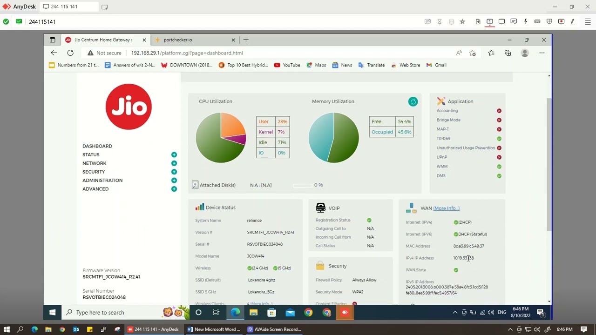Click the CPU Utilization pie chart
The image size is (596, 335).
point(221,138)
